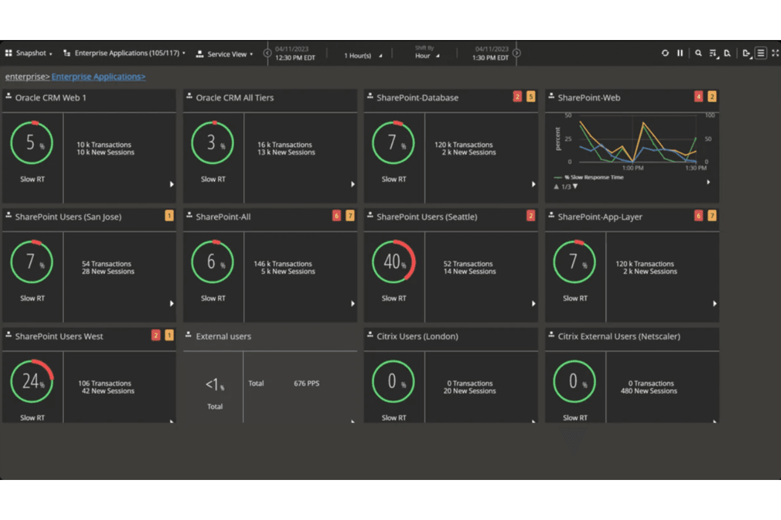Open the Service View dropdown
The height and width of the screenshot is (520, 781).
pos(224,54)
